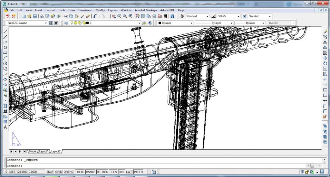Open the AutoCAD Classic workspace dropdown
The height and width of the screenshot is (177, 330).
27,23
